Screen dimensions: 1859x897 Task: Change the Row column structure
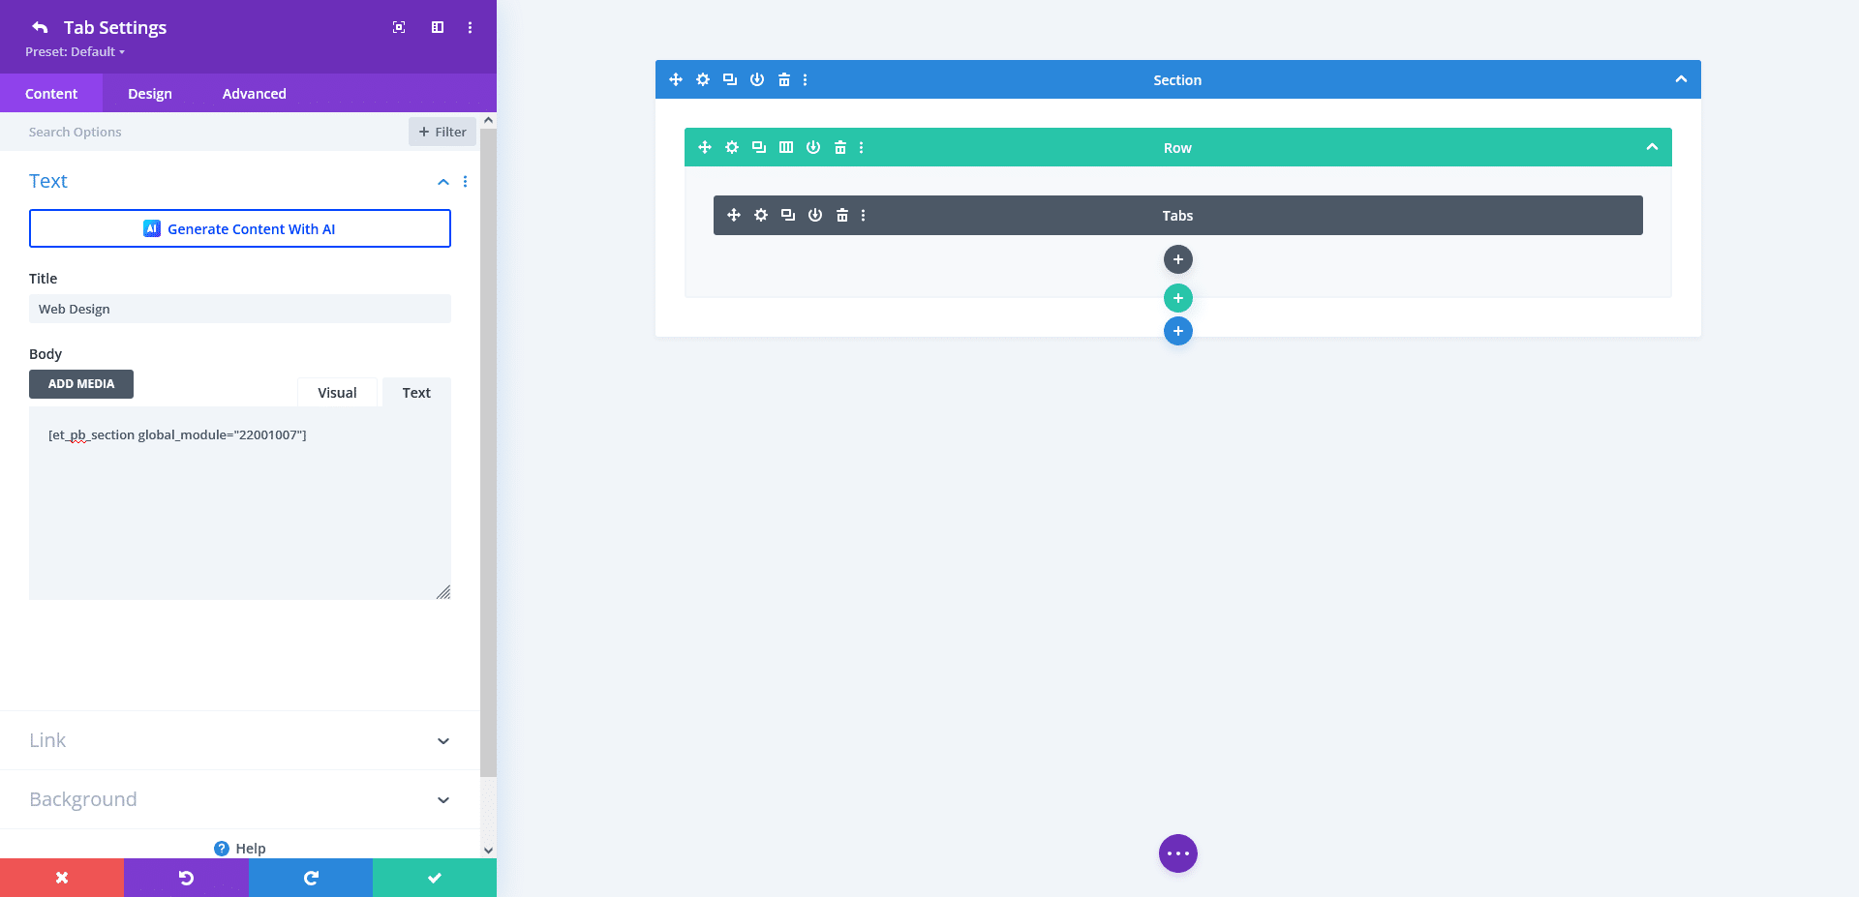point(785,147)
